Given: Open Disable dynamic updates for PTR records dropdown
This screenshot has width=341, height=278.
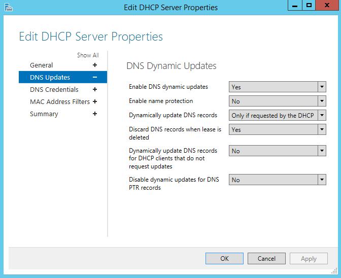Looking at the screenshot, I should [x=277, y=180].
